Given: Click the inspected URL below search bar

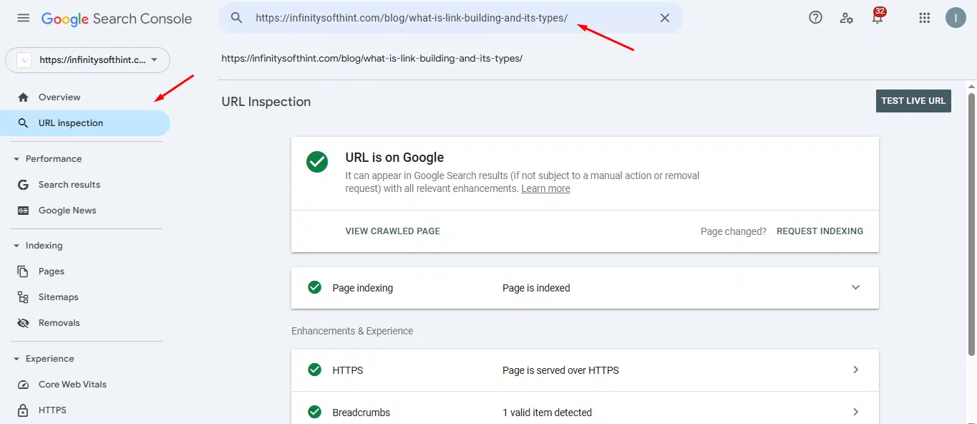Looking at the screenshot, I should coord(372,58).
